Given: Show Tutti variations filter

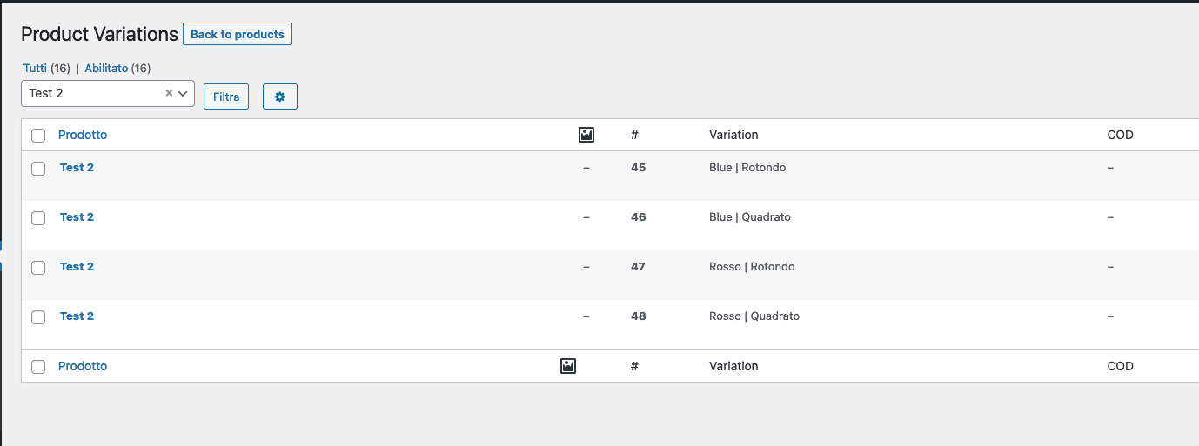Looking at the screenshot, I should 35,68.
